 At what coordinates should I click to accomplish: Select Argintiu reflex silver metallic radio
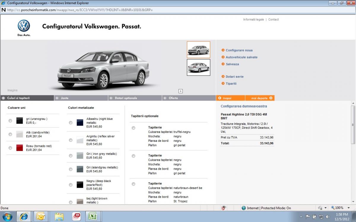pyautogui.click(x=71, y=140)
